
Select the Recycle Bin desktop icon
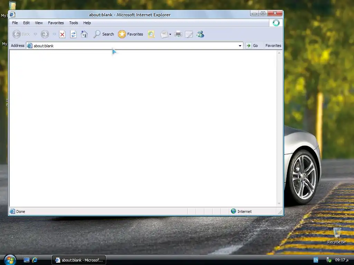tap(337, 235)
